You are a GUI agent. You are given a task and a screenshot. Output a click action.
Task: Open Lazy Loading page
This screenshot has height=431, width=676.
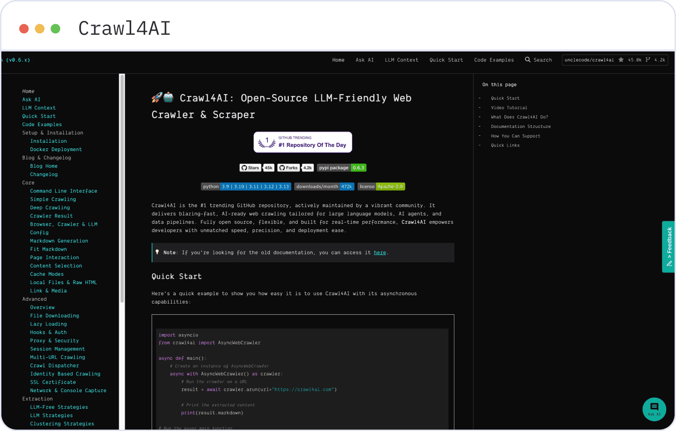pos(49,324)
